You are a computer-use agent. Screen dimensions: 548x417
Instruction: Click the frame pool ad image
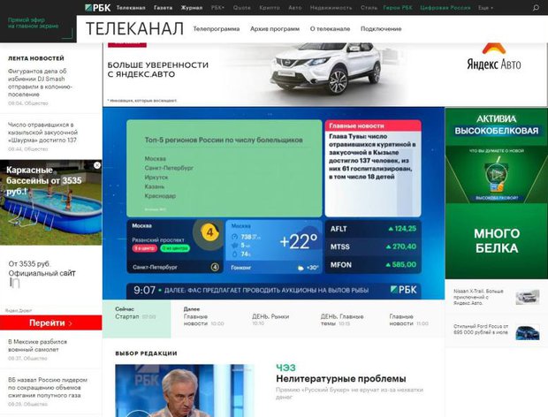pos(51,202)
